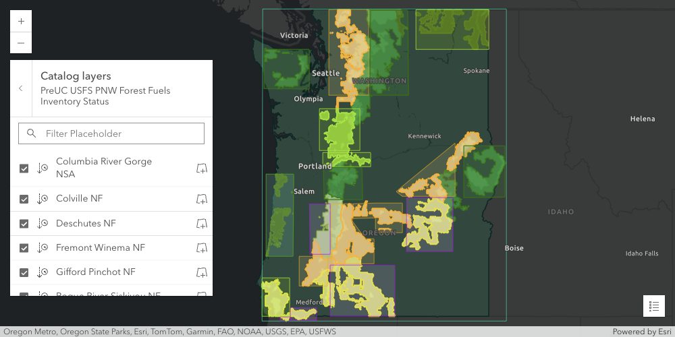This screenshot has height=337, width=675.
Task: Zoom out of the map
Action: point(21,43)
